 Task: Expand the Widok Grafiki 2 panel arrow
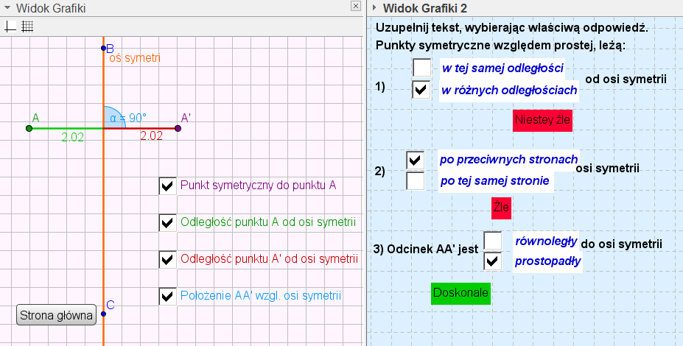click(374, 8)
